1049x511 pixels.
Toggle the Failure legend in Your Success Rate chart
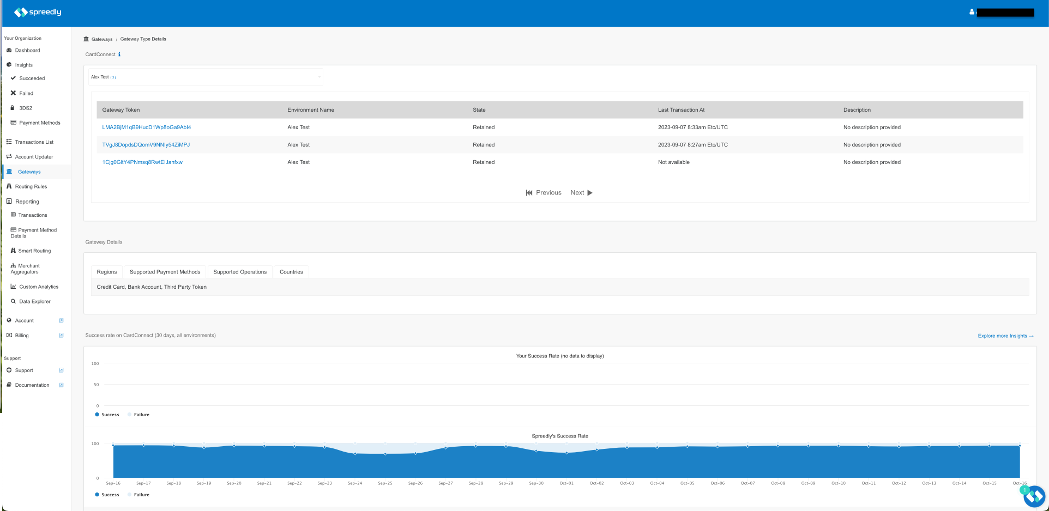tap(138, 415)
